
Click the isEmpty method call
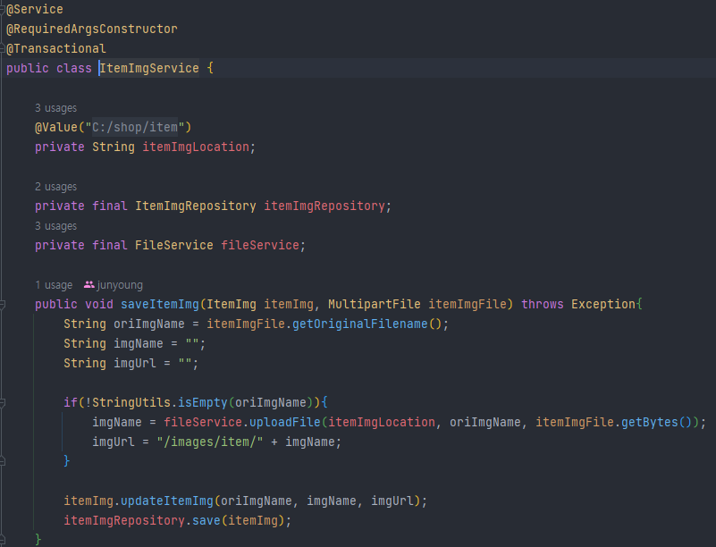(x=203, y=403)
